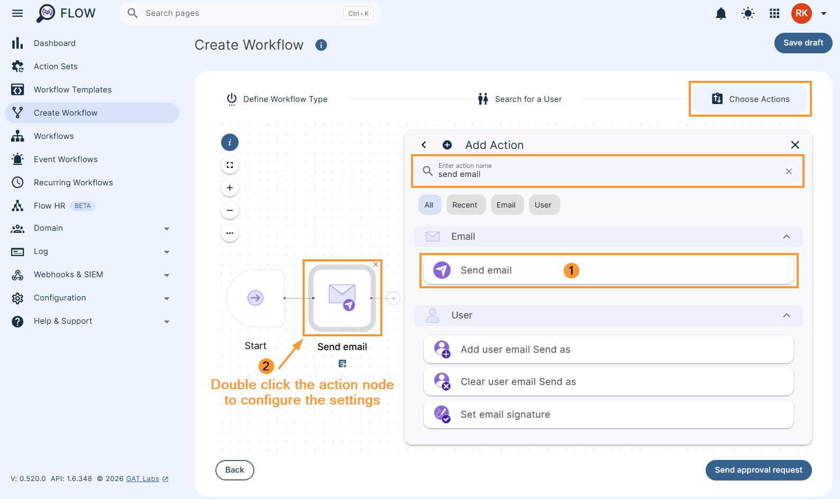Select the User filter chip
This screenshot has height=499, width=840.
[x=543, y=205]
